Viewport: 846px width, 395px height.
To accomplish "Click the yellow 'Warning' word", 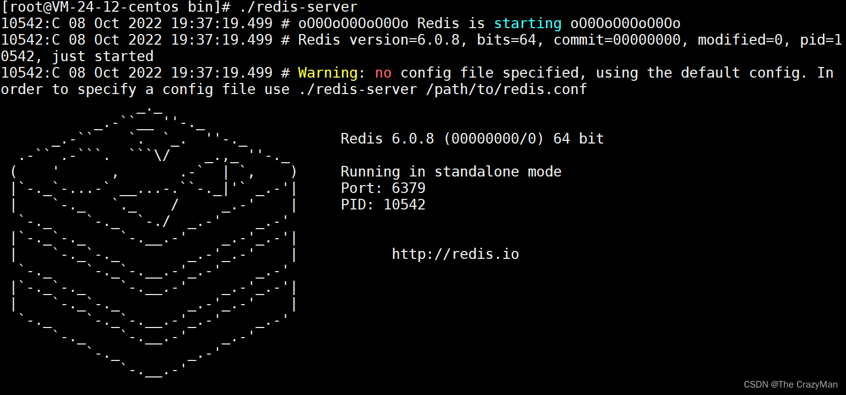I will 328,73.
